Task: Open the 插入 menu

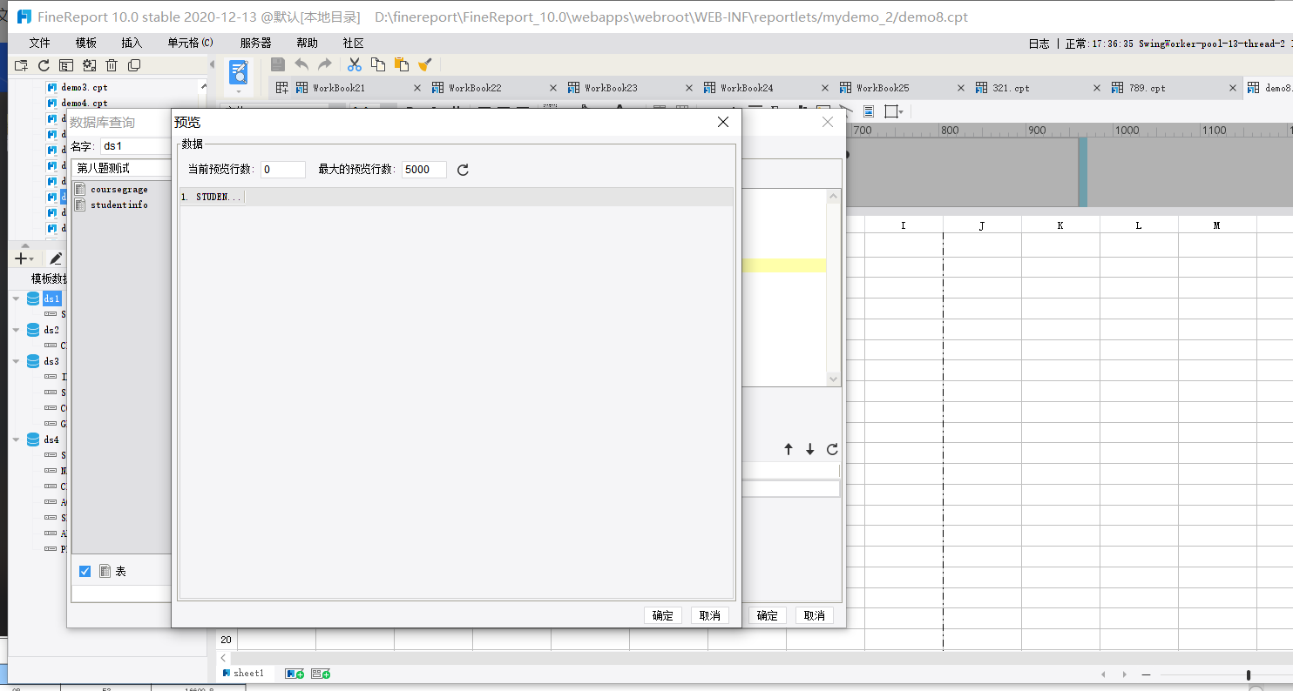Action: pyautogui.click(x=132, y=43)
